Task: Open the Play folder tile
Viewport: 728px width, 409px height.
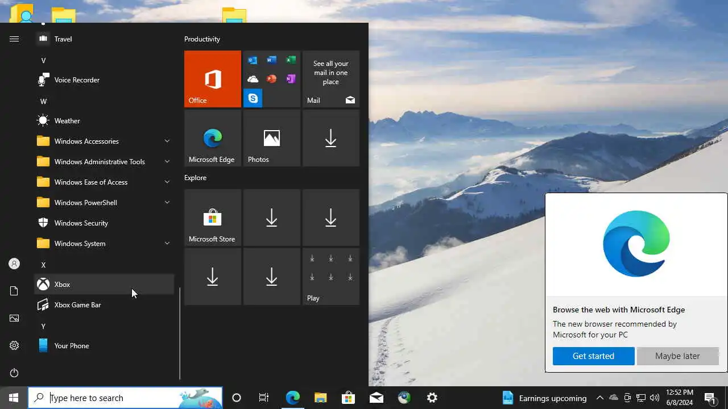Action: (331, 277)
